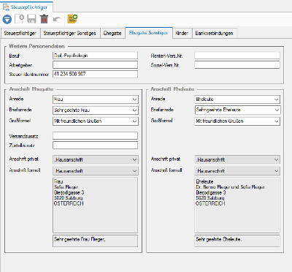Viewport: 292px width, 272px height.
Task: Focus the Renten-Vers.Nr. text field
Action: coord(237,56)
